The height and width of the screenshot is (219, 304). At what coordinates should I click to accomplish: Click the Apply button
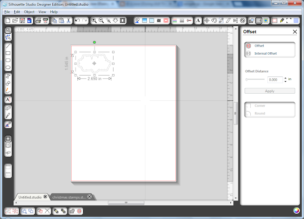point(270,91)
